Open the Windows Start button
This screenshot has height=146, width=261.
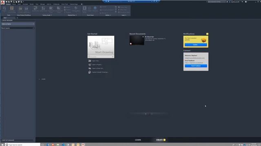click(x=2, y=145)
